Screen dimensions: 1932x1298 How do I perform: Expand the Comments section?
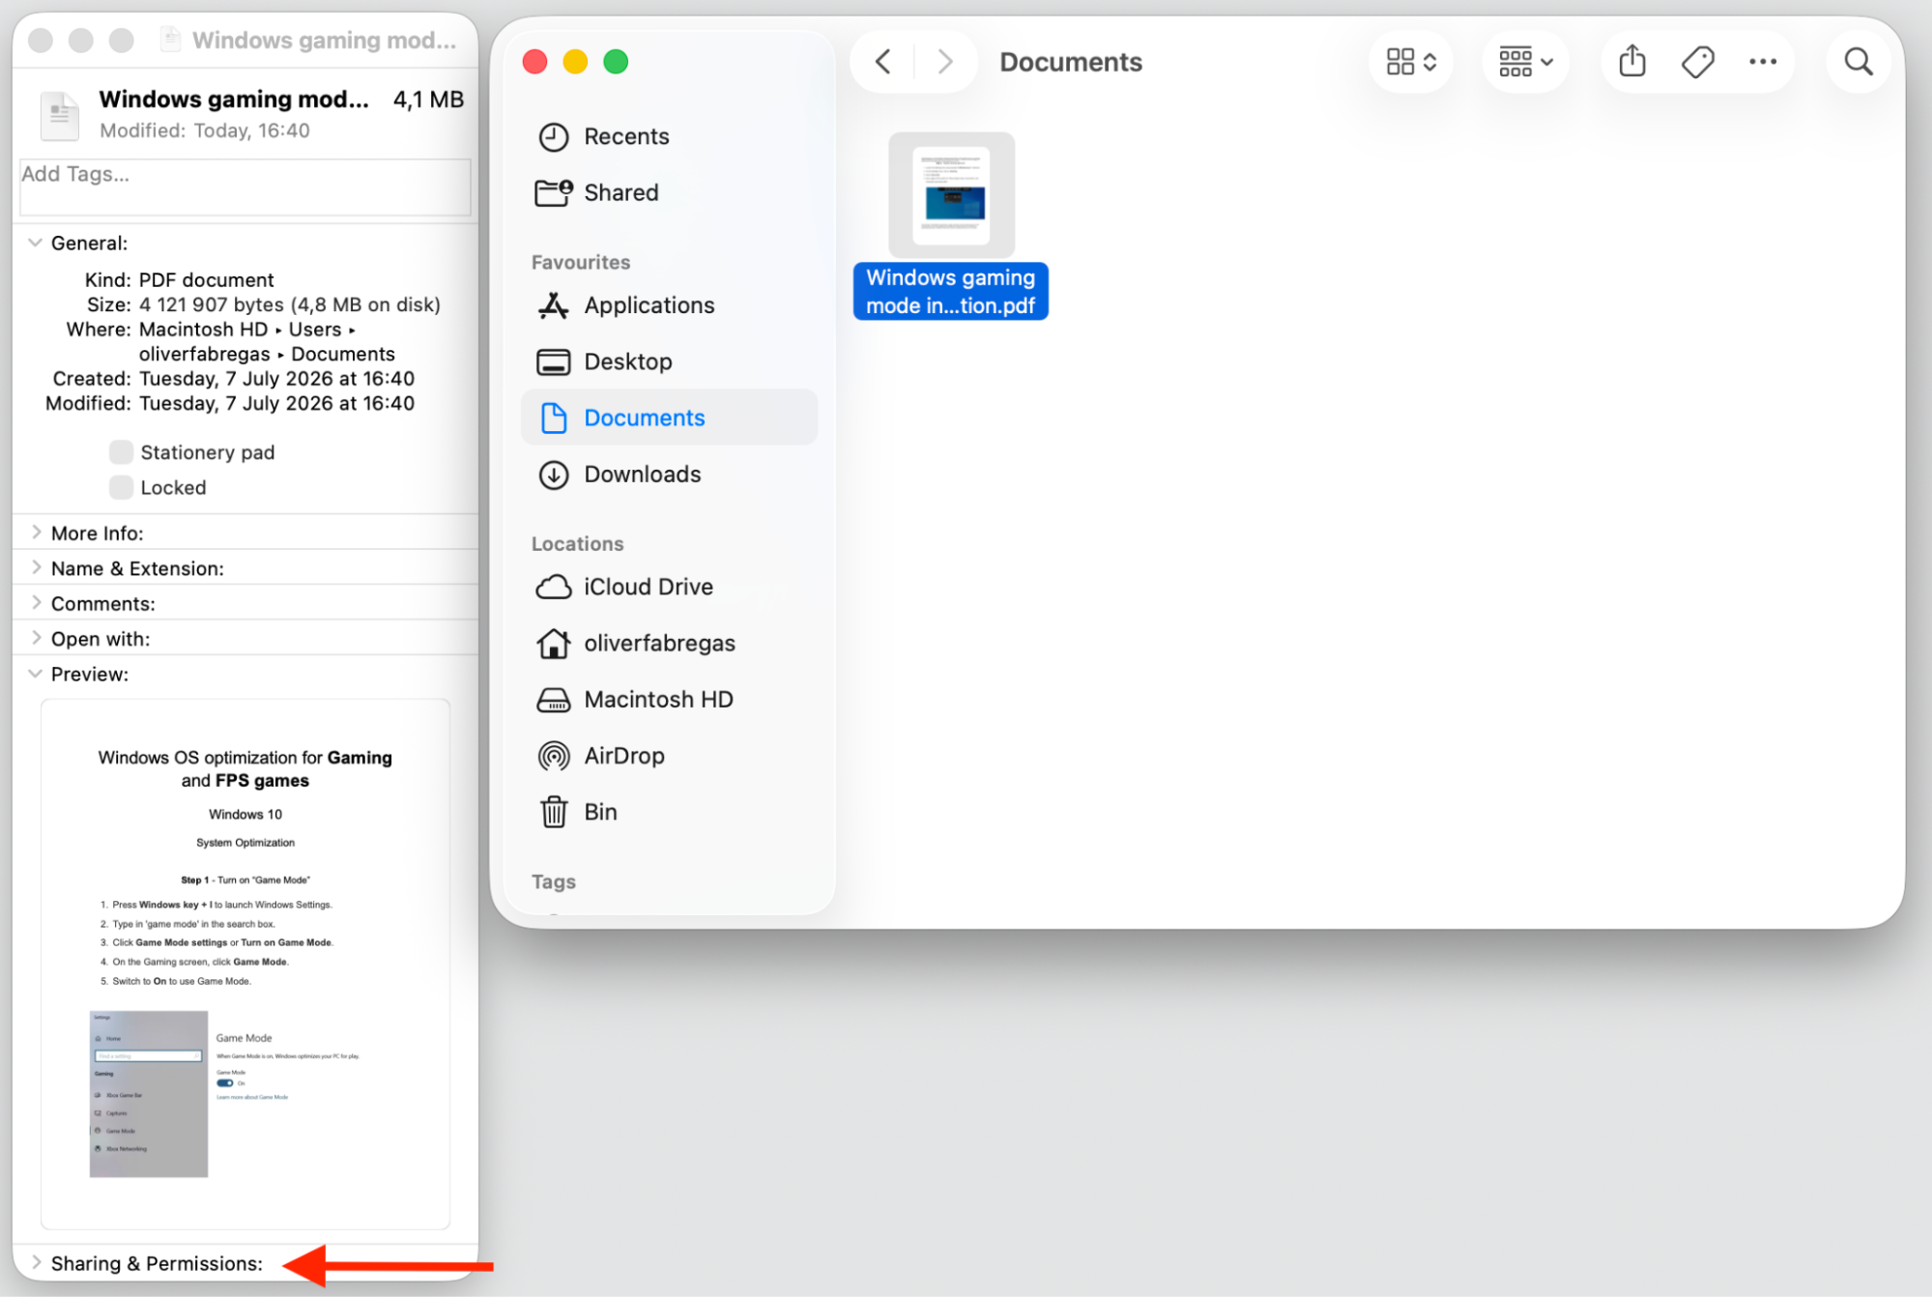36,603
